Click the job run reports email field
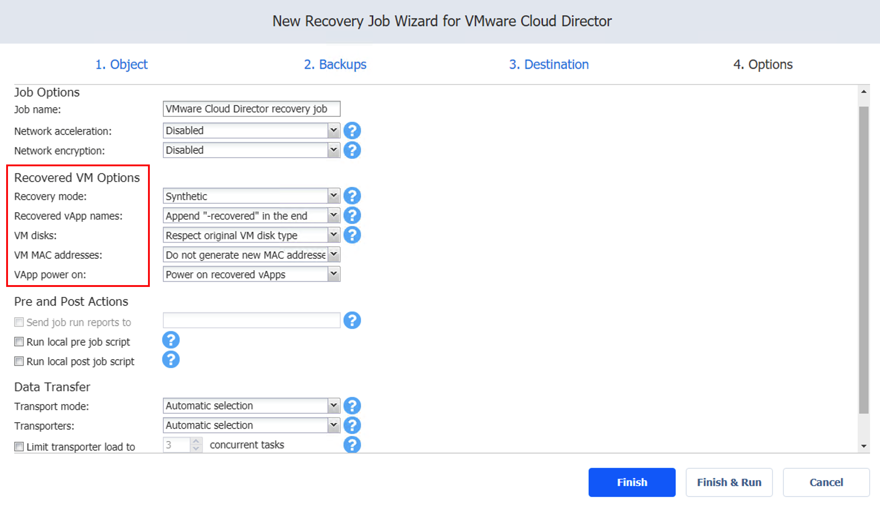The height and width of the screenshot is (509, 880). [251, 320]
